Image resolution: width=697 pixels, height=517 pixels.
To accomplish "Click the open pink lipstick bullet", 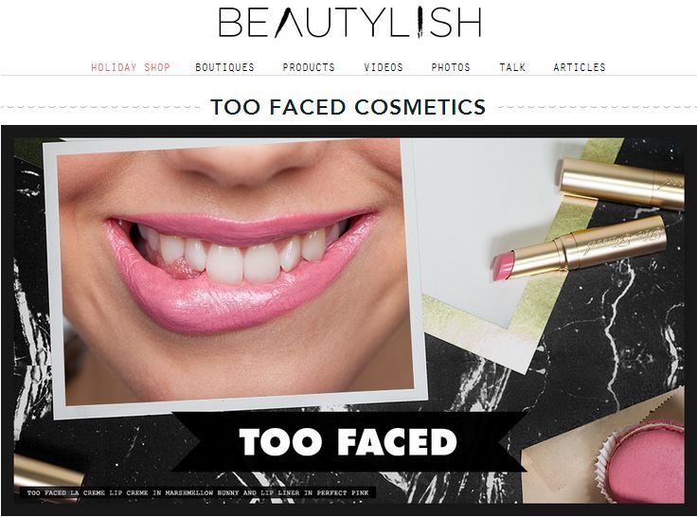I will click(503, 265).
